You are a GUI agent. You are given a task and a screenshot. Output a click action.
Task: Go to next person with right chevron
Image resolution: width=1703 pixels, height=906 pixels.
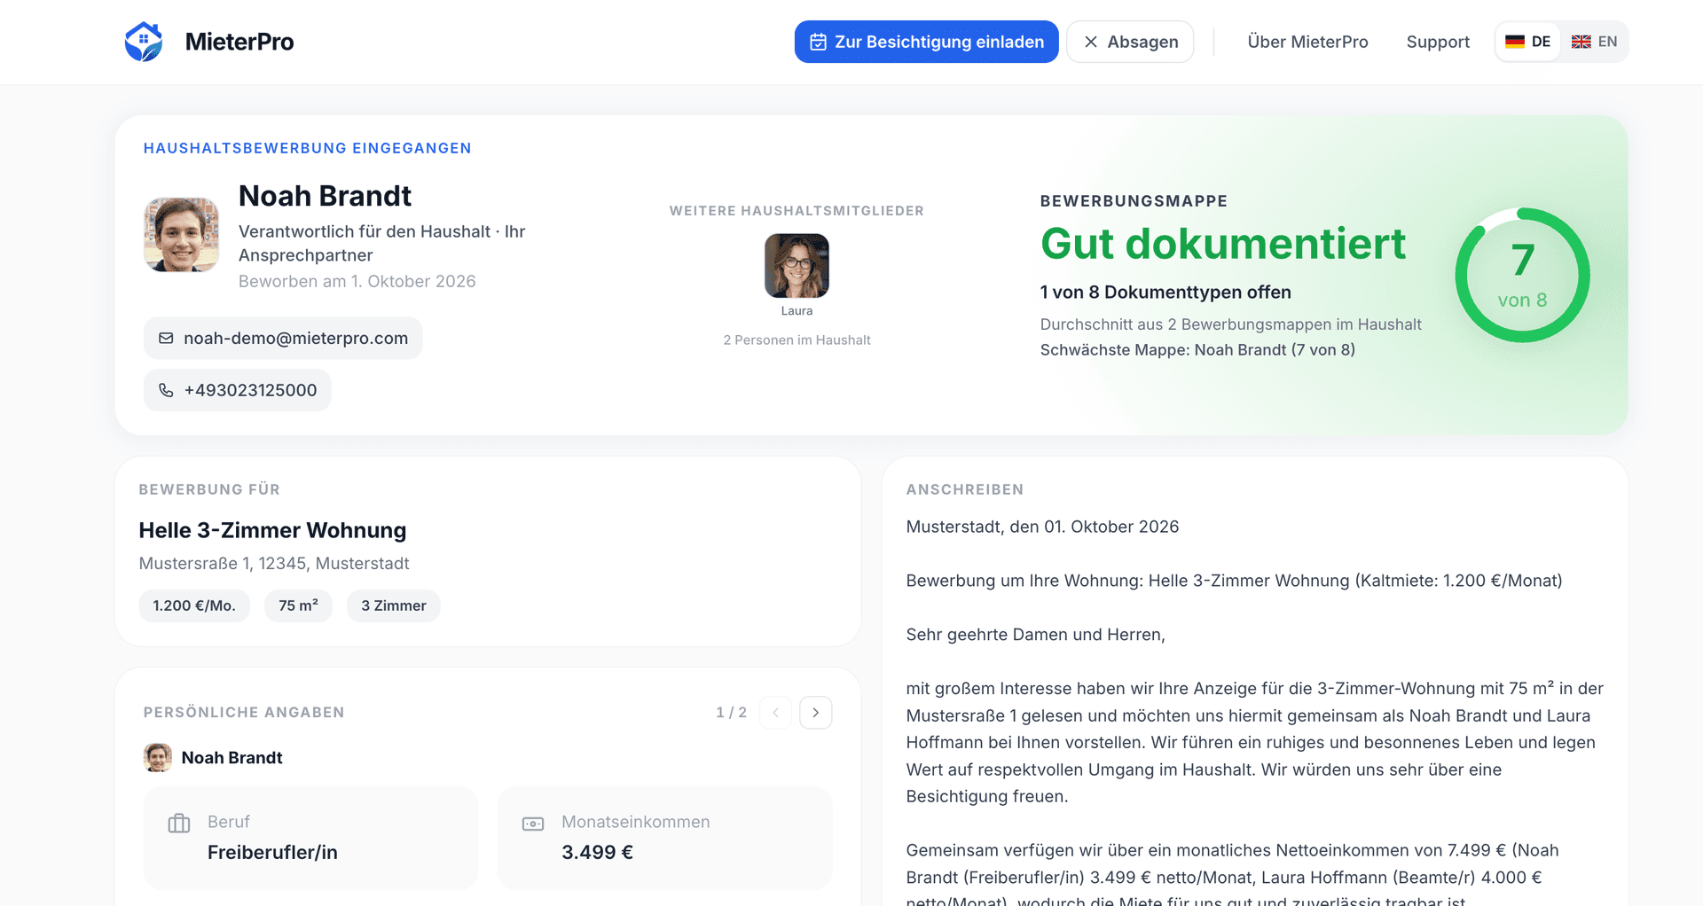point(816,713)
